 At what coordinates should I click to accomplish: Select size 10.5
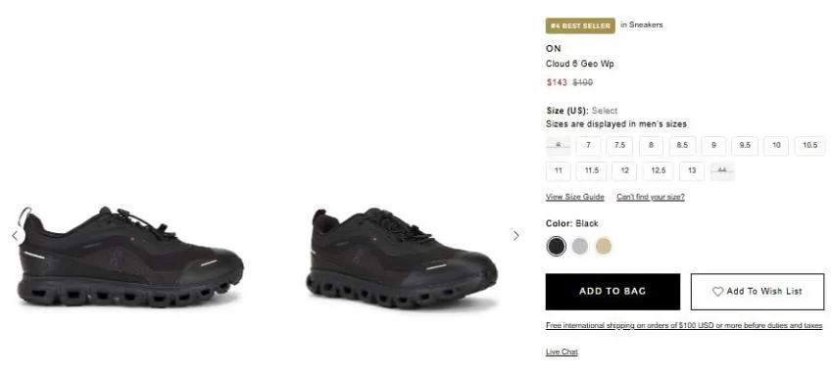(x=810, y=146)
